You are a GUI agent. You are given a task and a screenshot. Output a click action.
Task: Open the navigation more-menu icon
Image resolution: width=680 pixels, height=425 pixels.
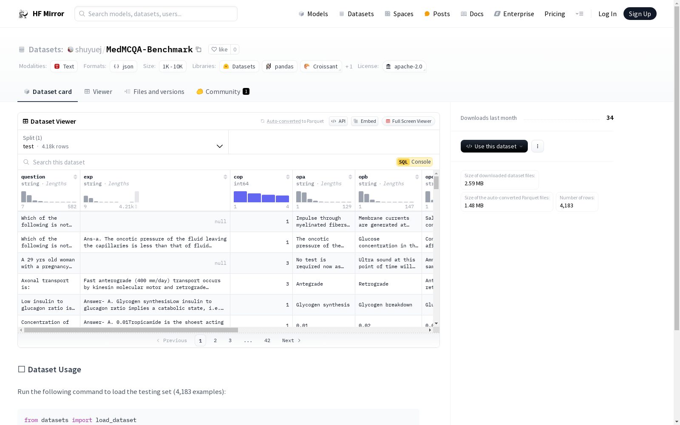[579, 14]
